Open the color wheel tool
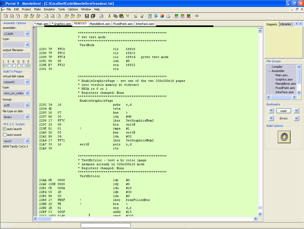The image size is (304, 229). (x=162, y=16)
